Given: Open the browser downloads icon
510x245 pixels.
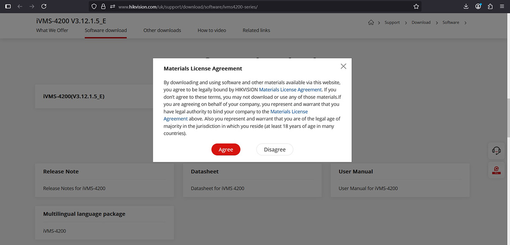Looking at the screenshot, I should pos(466,6).
